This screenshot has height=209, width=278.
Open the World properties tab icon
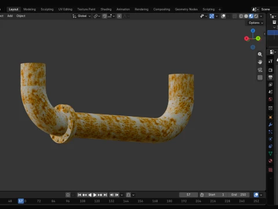pyautogui.click(x=270, y=99)
